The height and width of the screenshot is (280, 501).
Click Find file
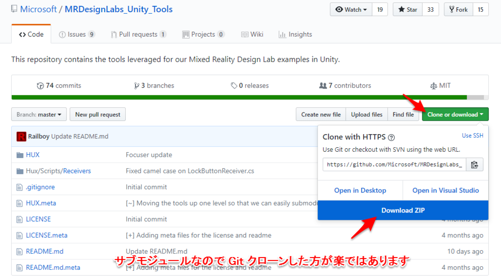click(x=403, y=115)
